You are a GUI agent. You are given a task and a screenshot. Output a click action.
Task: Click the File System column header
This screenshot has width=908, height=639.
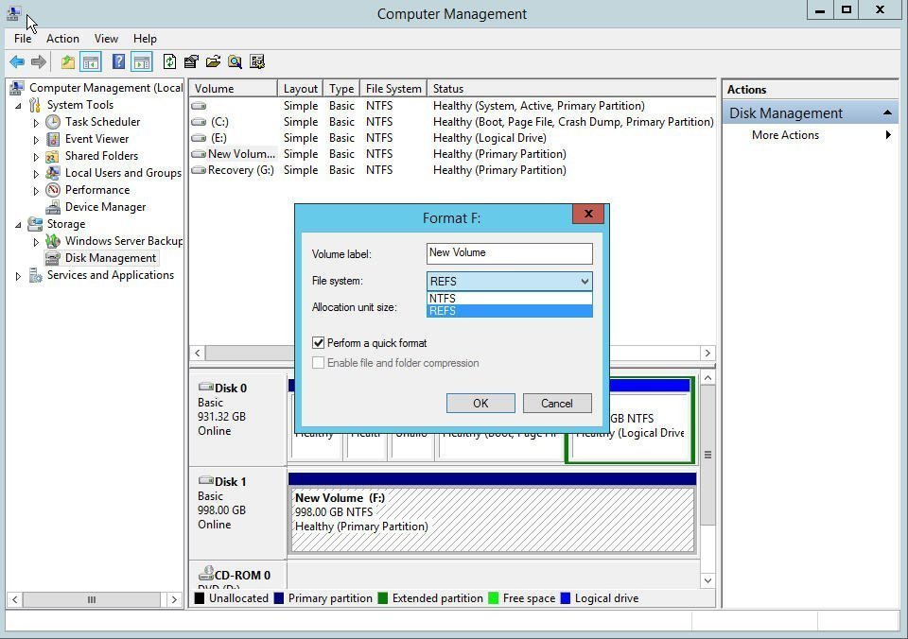point(393,89)
